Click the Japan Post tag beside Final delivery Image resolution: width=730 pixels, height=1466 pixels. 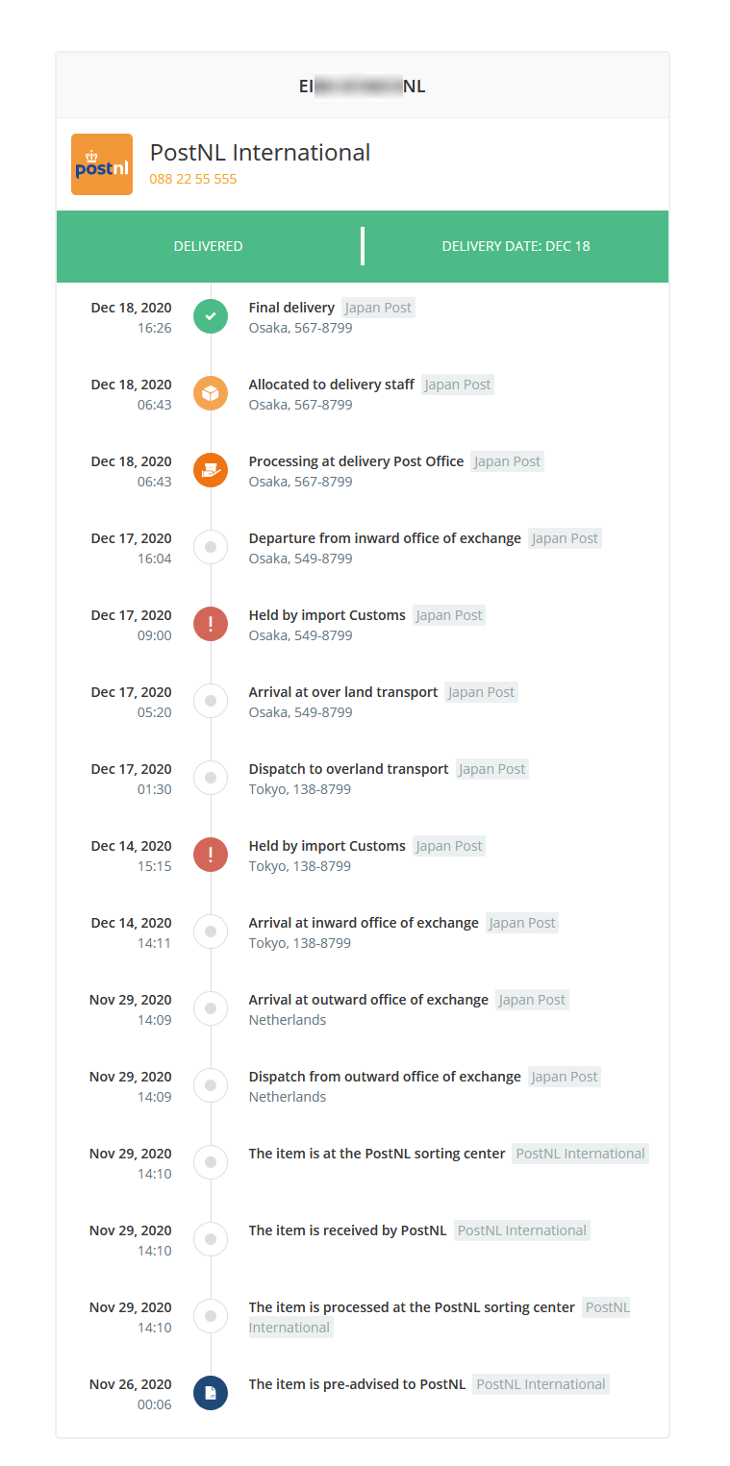tap(378, 308)
